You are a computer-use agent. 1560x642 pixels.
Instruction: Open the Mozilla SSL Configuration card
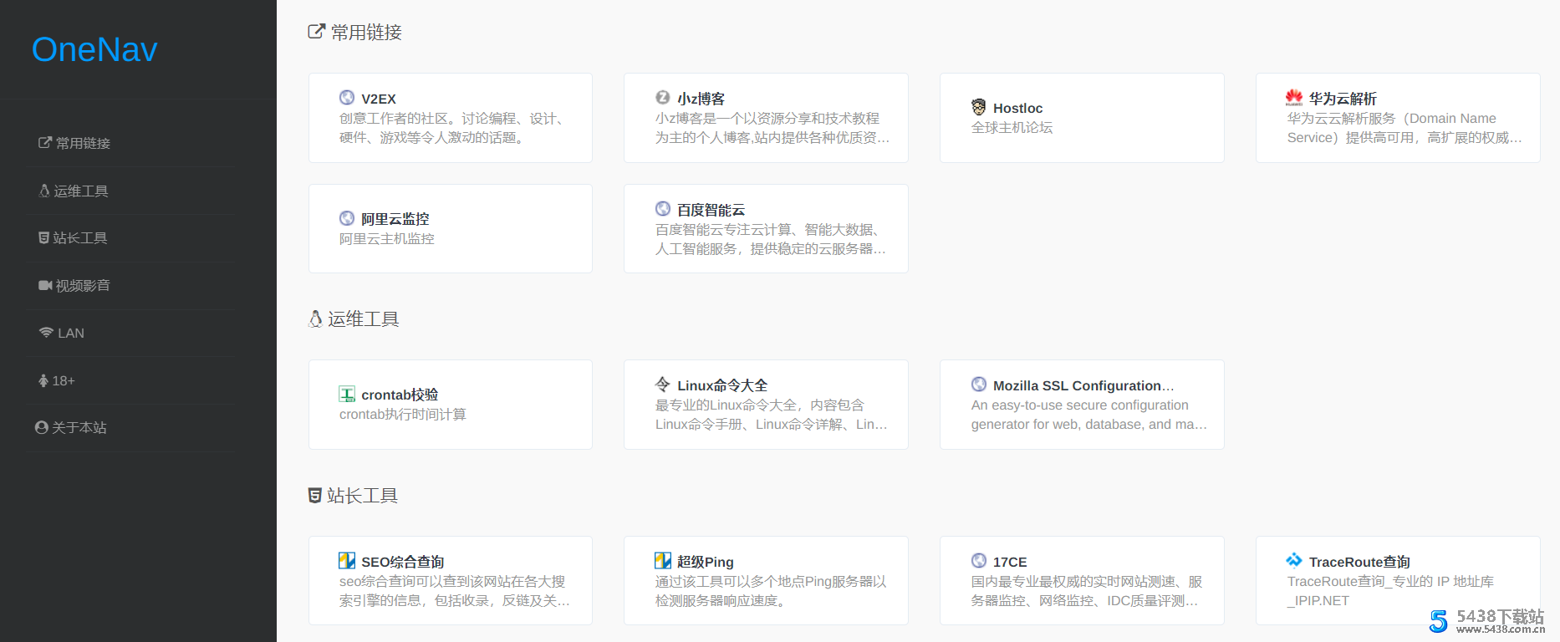click(x=1082, y=405)
